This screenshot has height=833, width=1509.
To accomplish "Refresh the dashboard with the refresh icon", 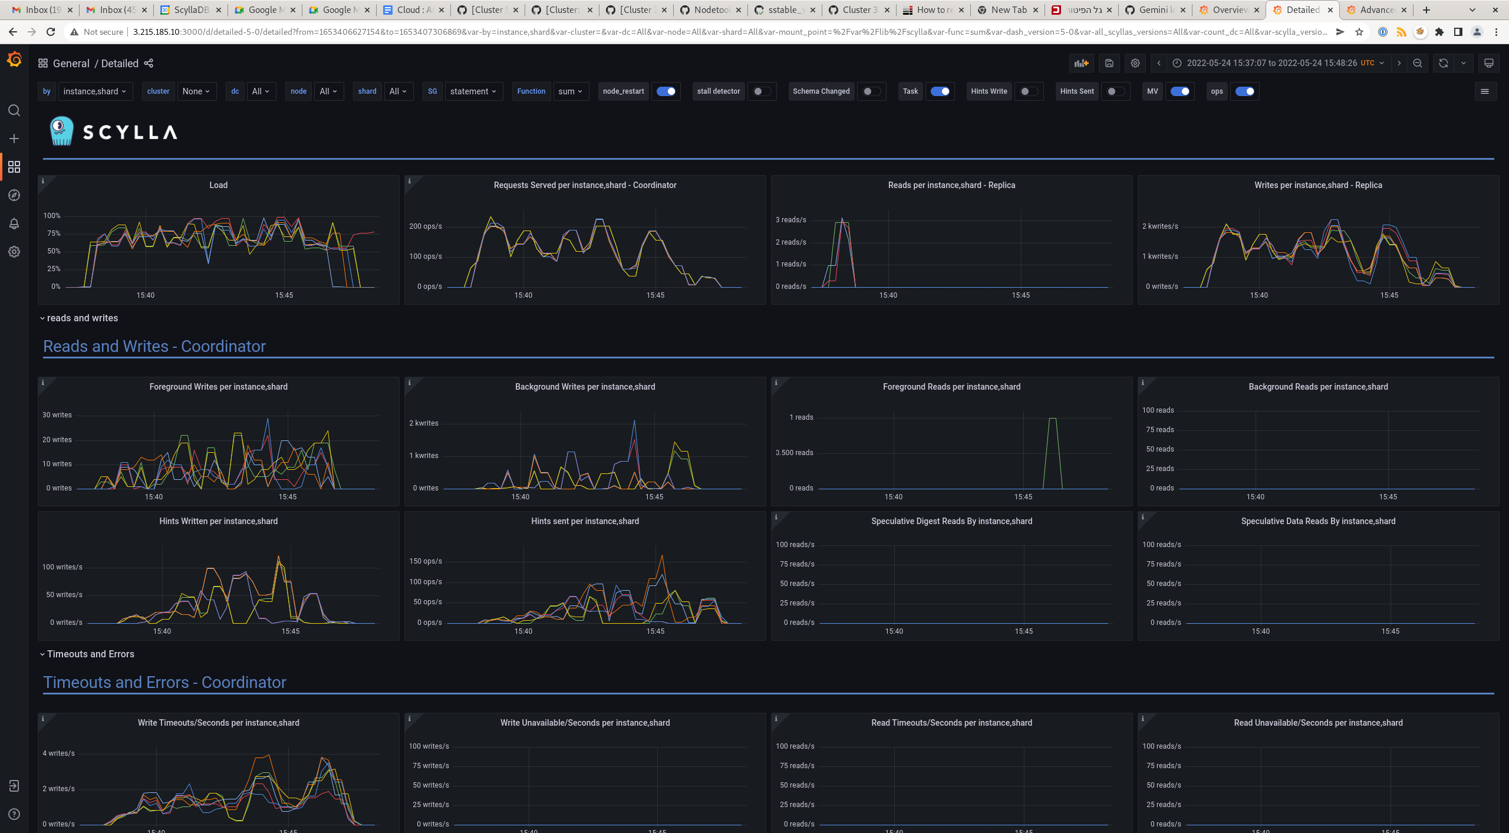I will point(1442,63).
